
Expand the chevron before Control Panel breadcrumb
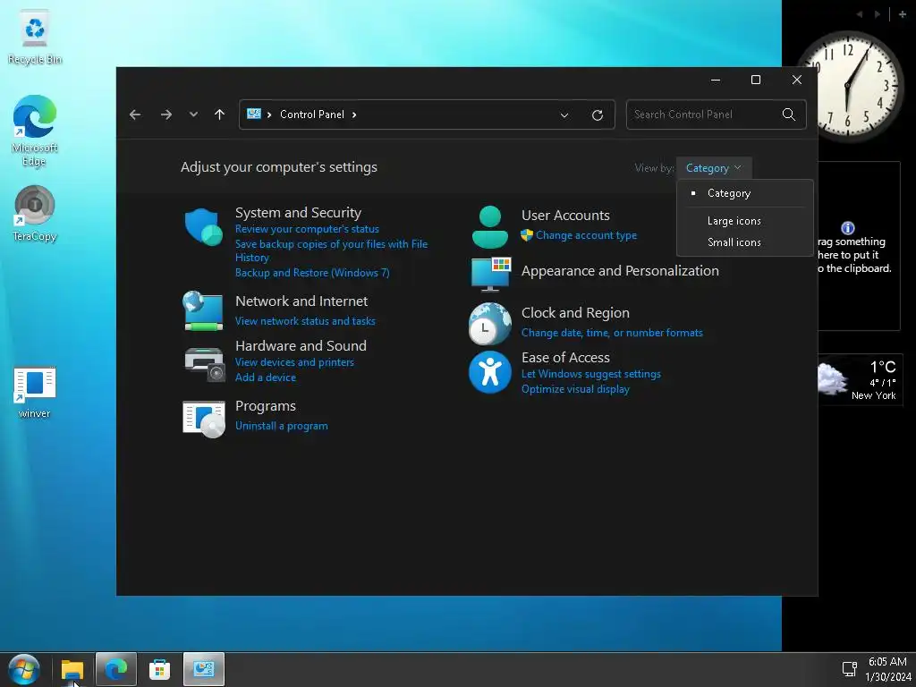point(269,114)
